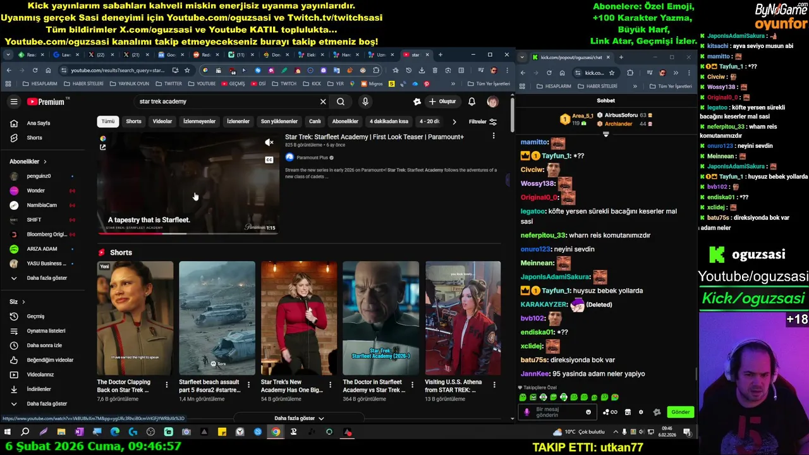Open Windows notification center
809x455 pixels.
686,432
